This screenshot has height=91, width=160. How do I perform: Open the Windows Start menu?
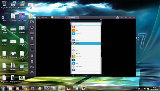point(3,89)
